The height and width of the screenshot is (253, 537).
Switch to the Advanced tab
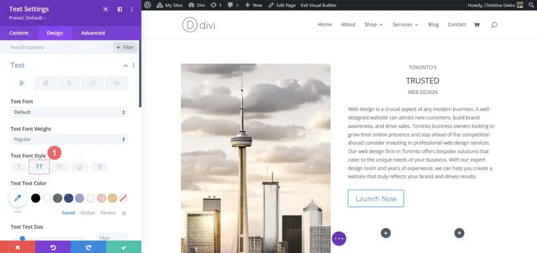click(x=93, y=33)
